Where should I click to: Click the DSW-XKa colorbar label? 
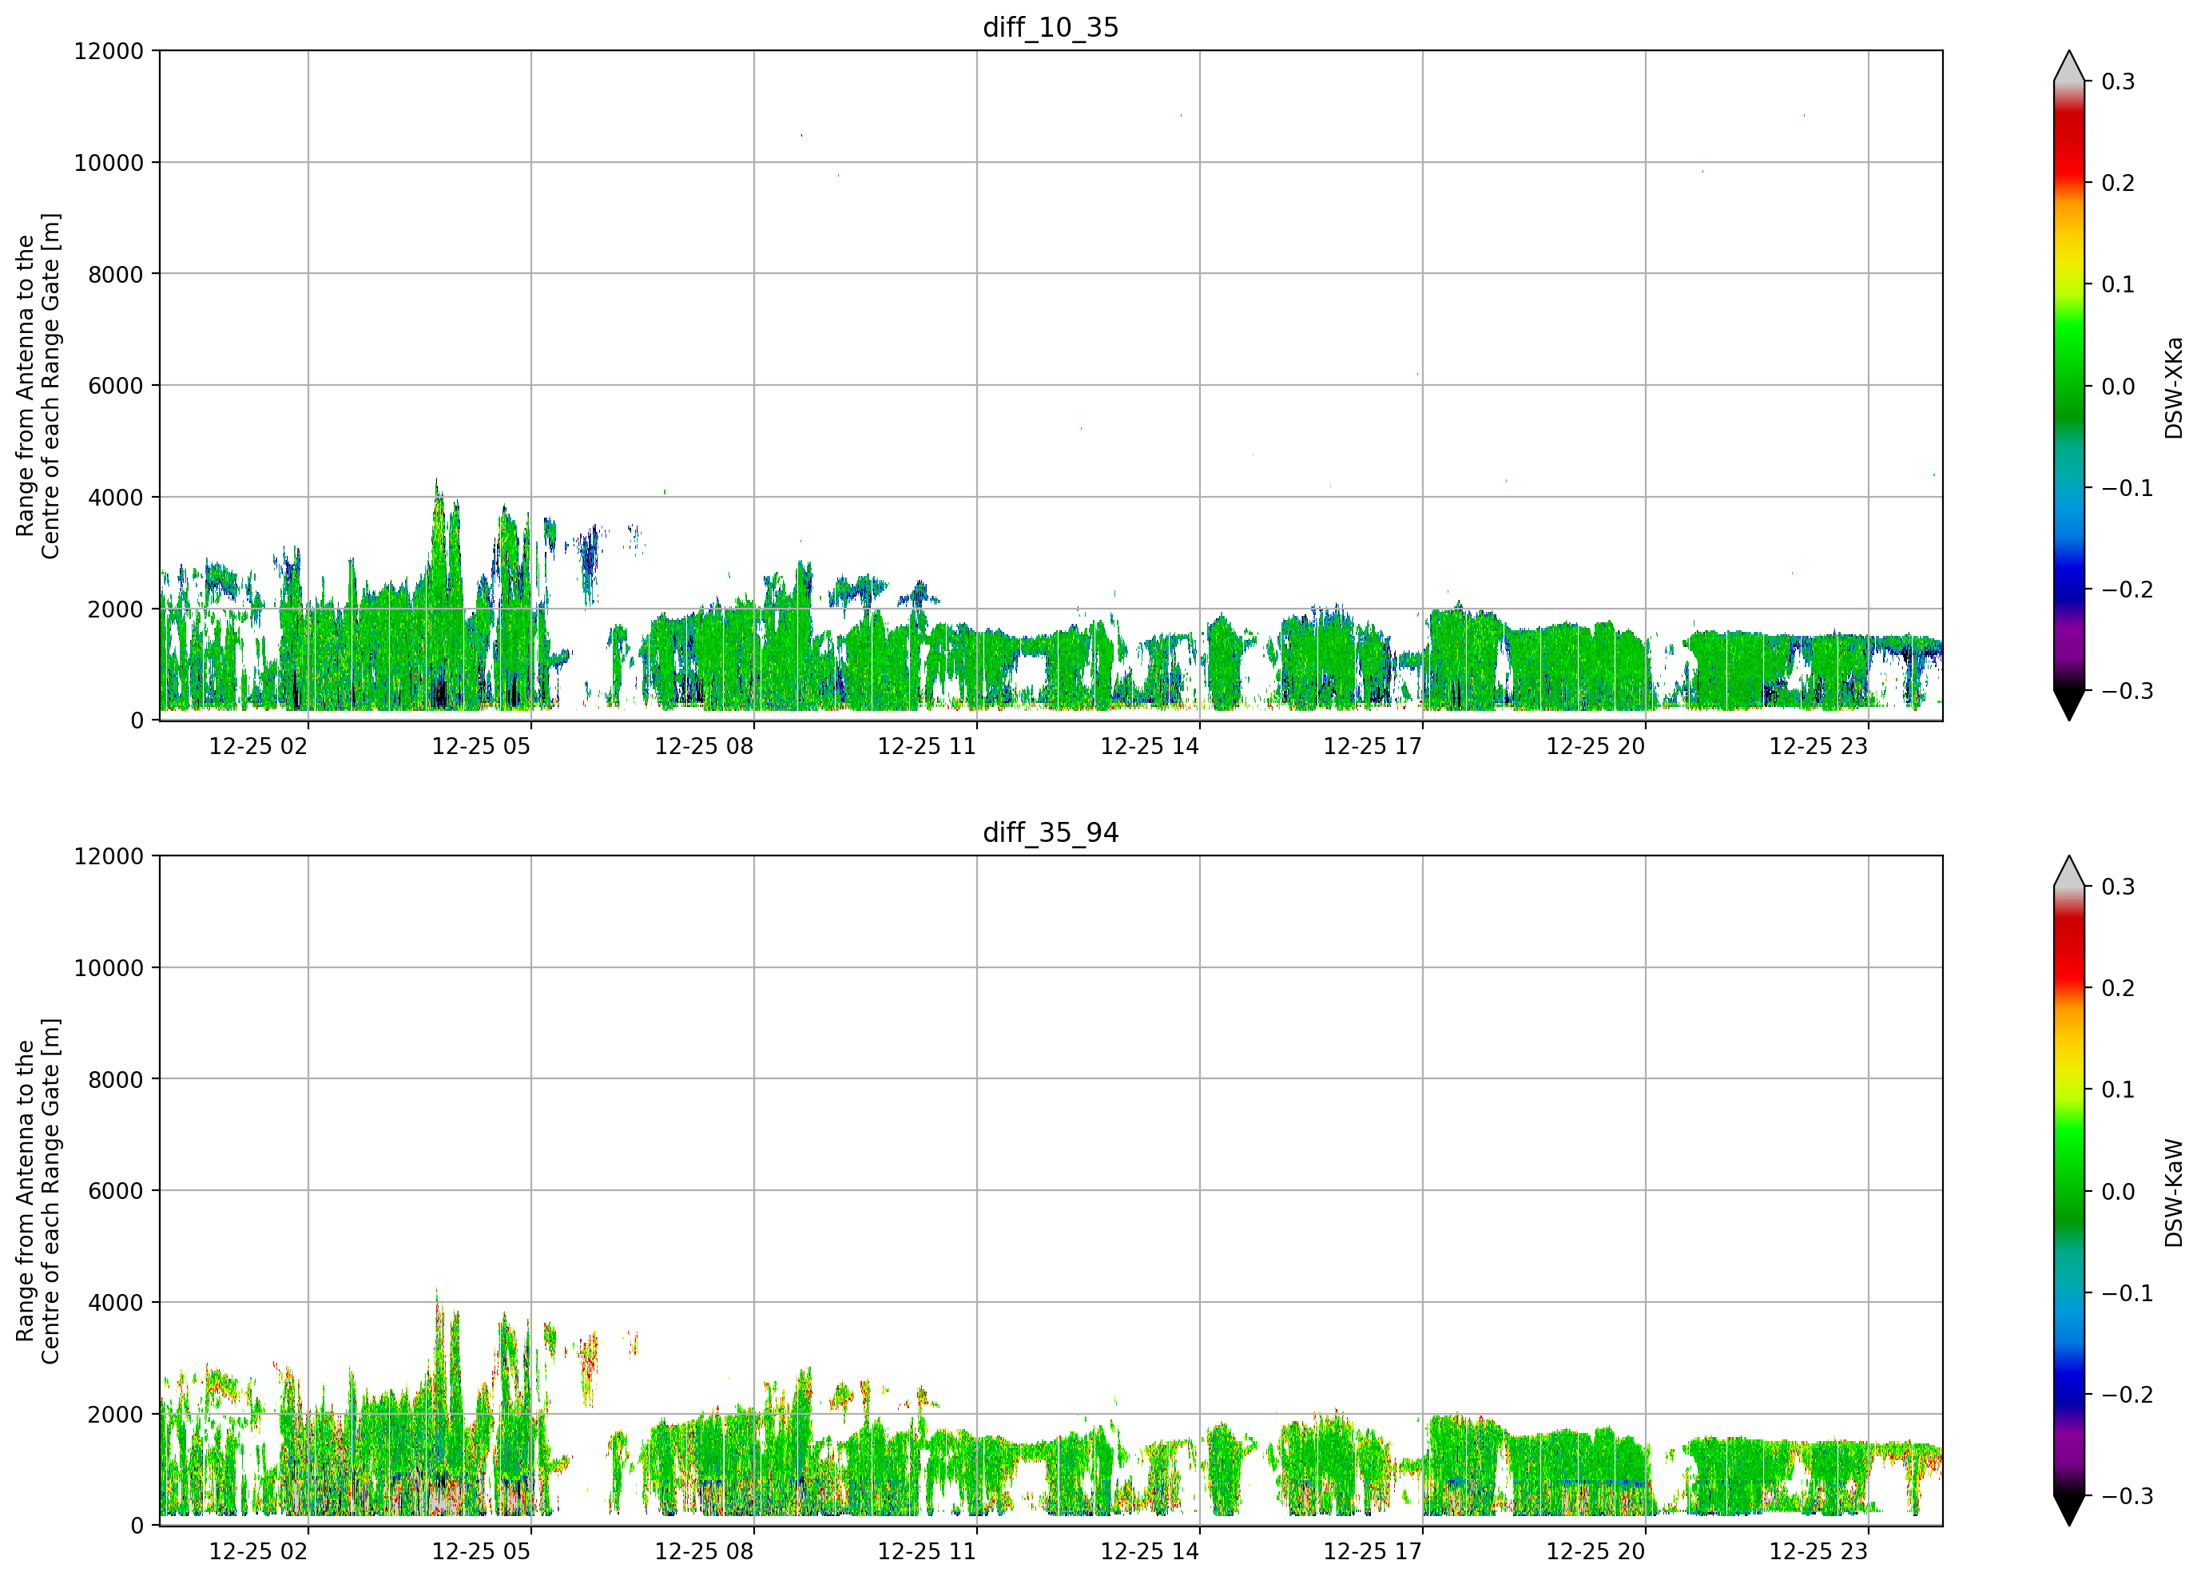pos(2174,387)
